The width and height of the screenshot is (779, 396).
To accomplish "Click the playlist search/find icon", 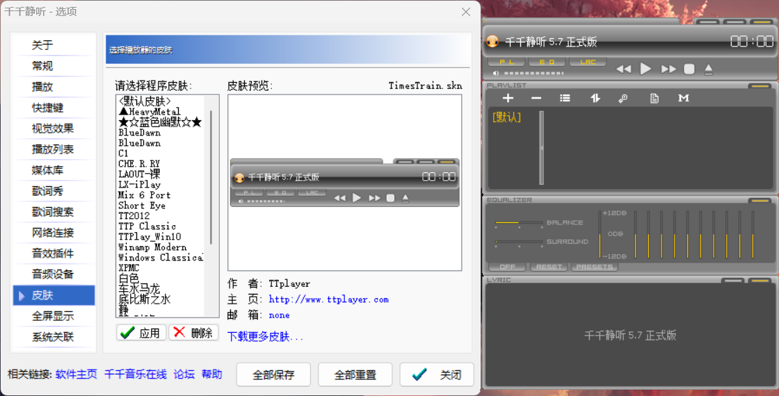I will tap(623, 98).
